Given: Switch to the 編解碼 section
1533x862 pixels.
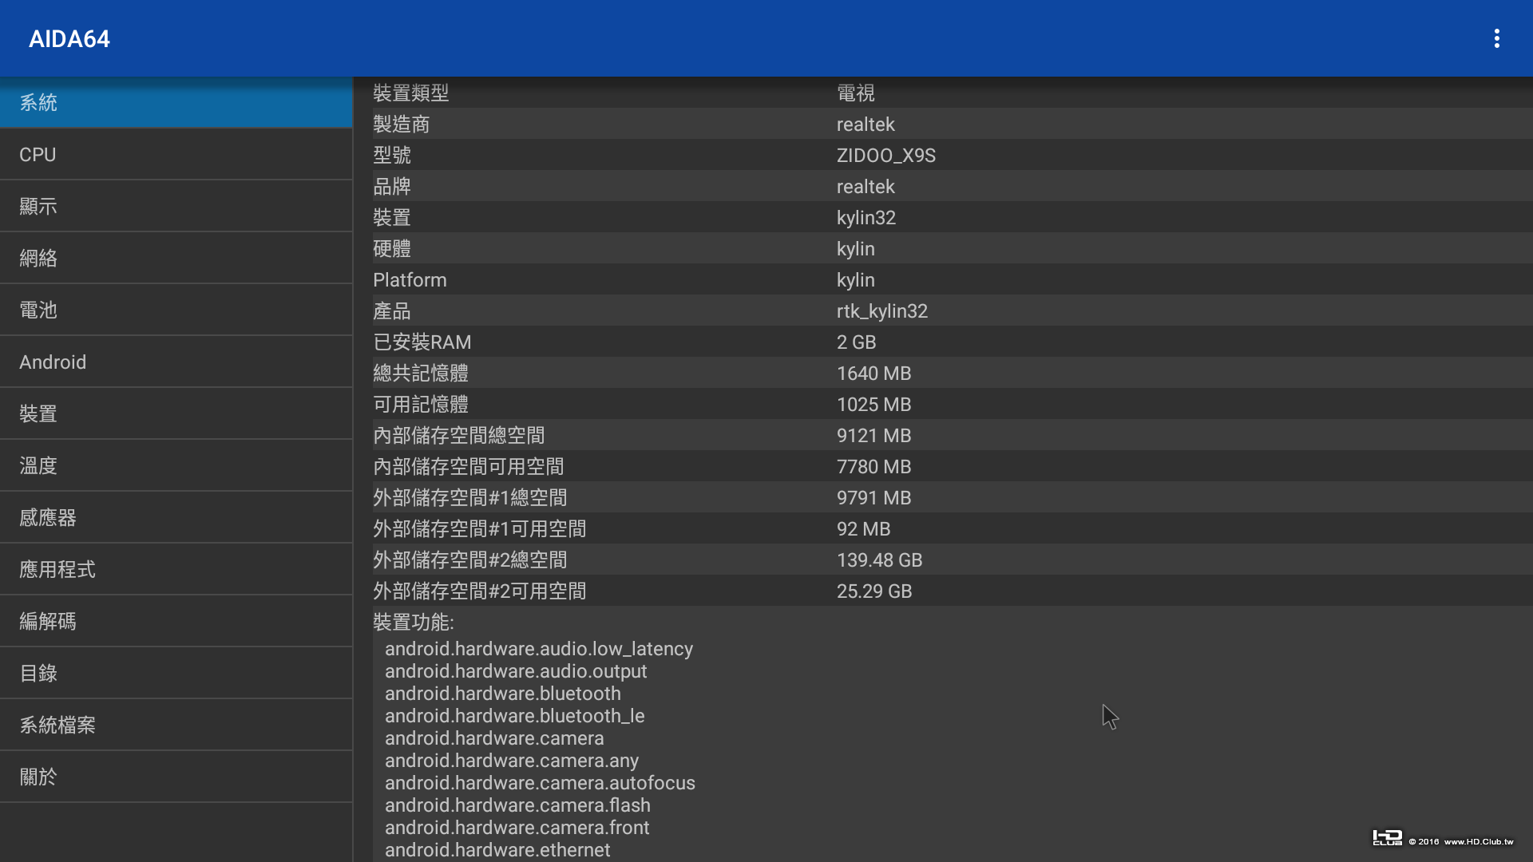Looking at the screenshot, I should (176, 622).
